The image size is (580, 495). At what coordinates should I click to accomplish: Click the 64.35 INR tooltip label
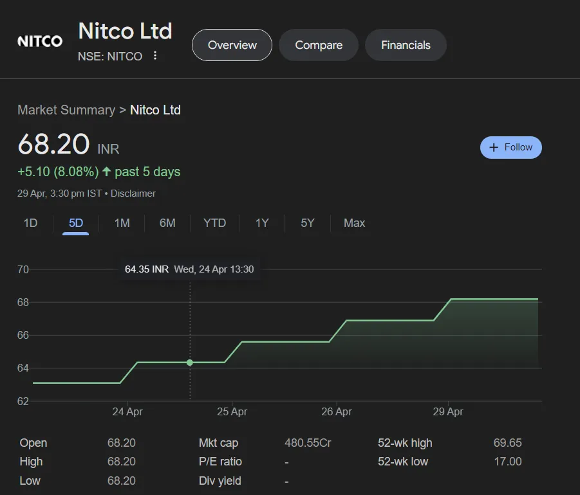147,269
